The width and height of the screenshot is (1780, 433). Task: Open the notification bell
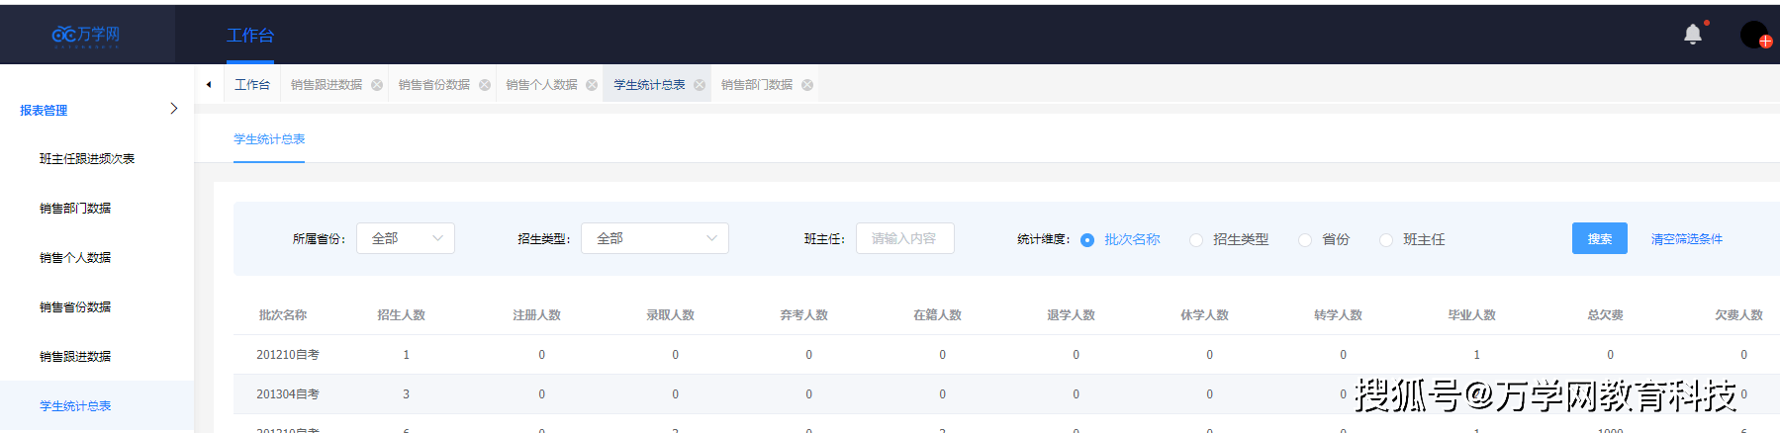point(1692,35)
